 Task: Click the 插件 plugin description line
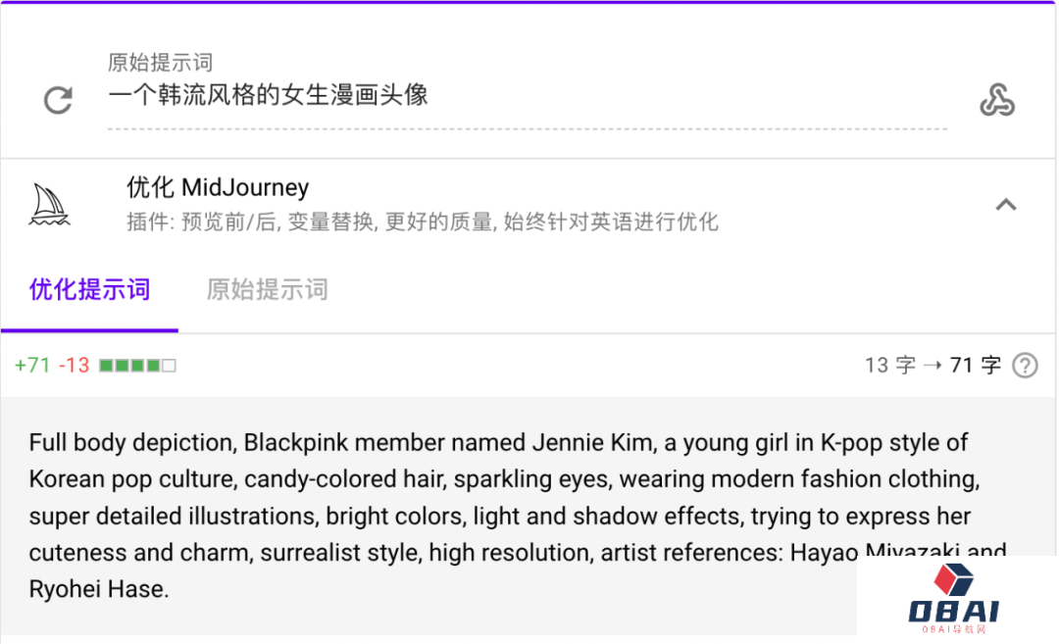tap(422, 223)
